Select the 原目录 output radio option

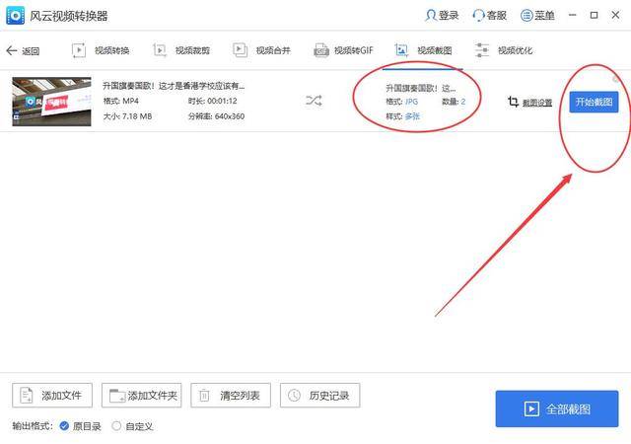click(x=64, y=426)
